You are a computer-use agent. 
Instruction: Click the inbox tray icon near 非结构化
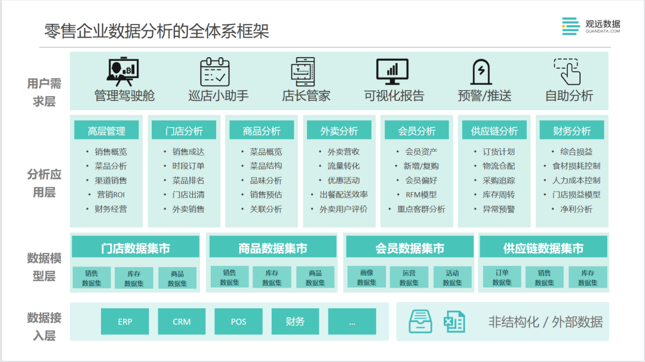(420, 321)
